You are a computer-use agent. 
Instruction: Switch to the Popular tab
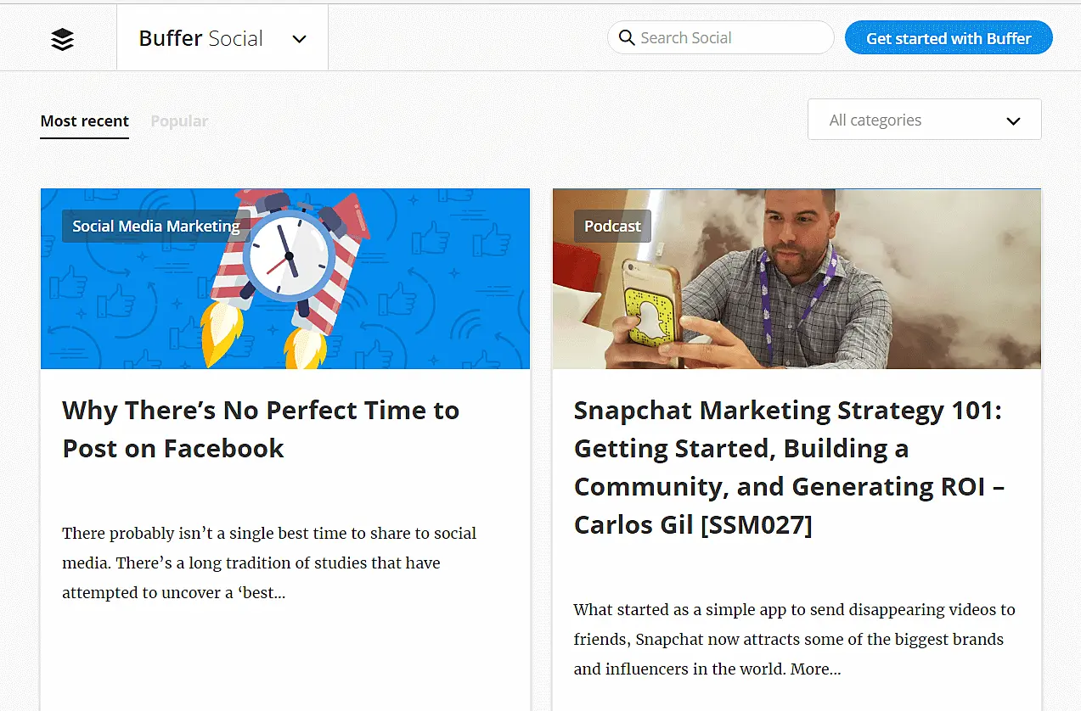coord(179,121)
